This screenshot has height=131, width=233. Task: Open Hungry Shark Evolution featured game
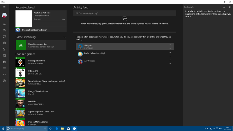click(x=41, y=93)
